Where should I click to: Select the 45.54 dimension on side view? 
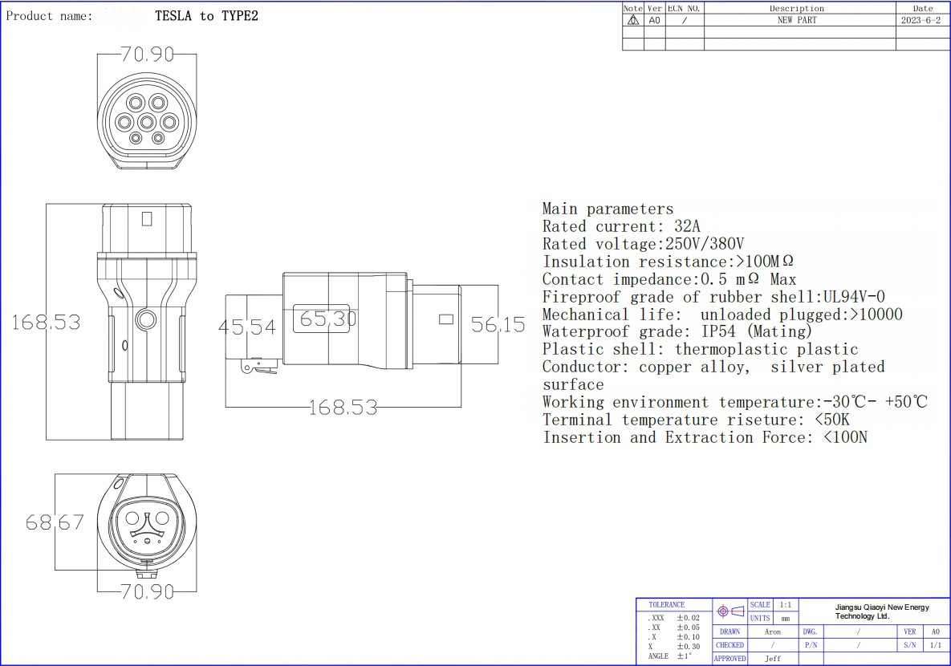[x=247, y=327]
